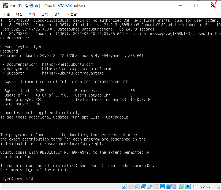Click the 'See "man sudo_root" for details.' line
The width and height of the screenshot is (221, 190).
[35, 170]
